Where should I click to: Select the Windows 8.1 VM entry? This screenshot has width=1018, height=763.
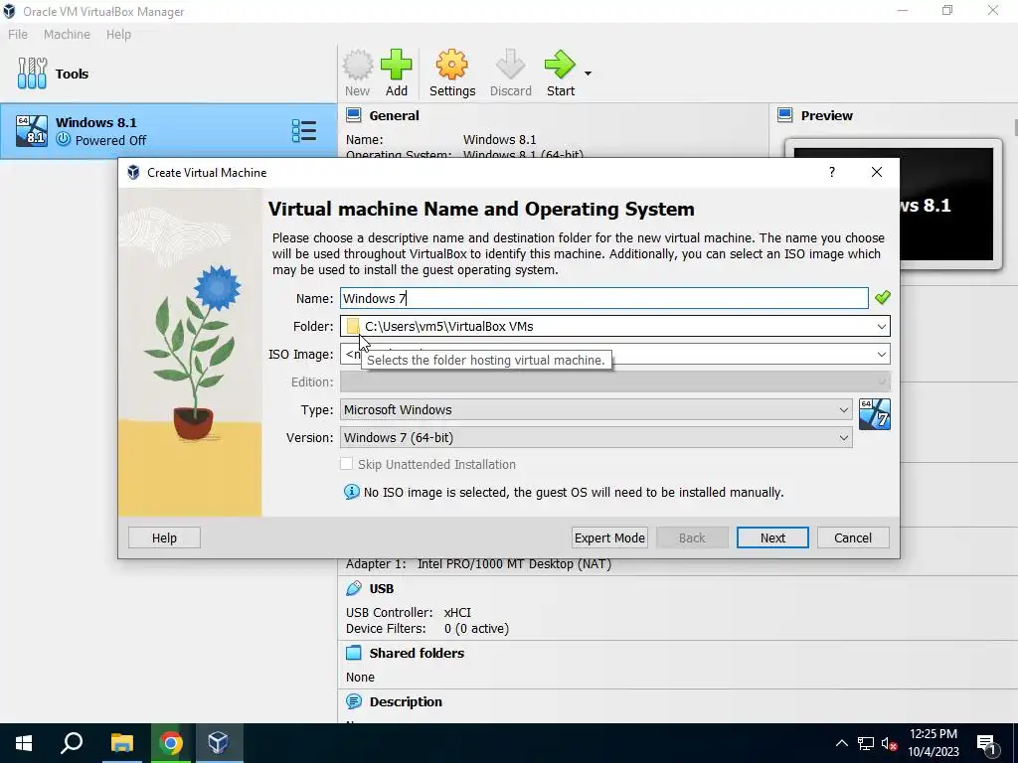click(168, 130)
